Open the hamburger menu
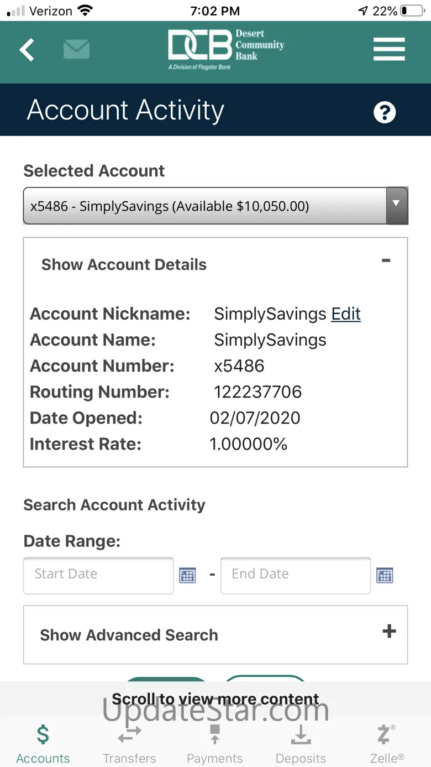431x767 pixels. [389, 50]
